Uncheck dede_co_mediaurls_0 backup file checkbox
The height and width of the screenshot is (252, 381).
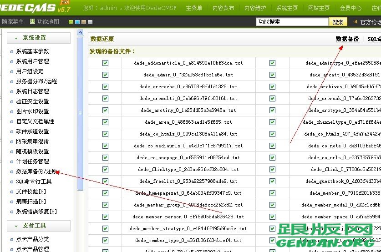pos(105,146)
